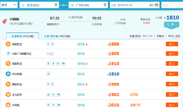Click the 优 hexagon icon in the ¥1910 row

[x=8, y=64]
